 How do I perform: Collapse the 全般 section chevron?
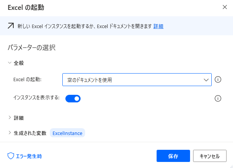[10, 63]
